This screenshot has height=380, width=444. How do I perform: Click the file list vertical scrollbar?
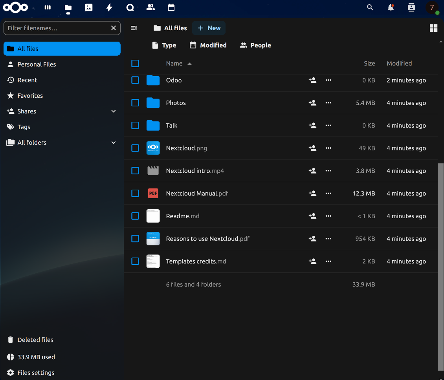(x=440, y=267)
